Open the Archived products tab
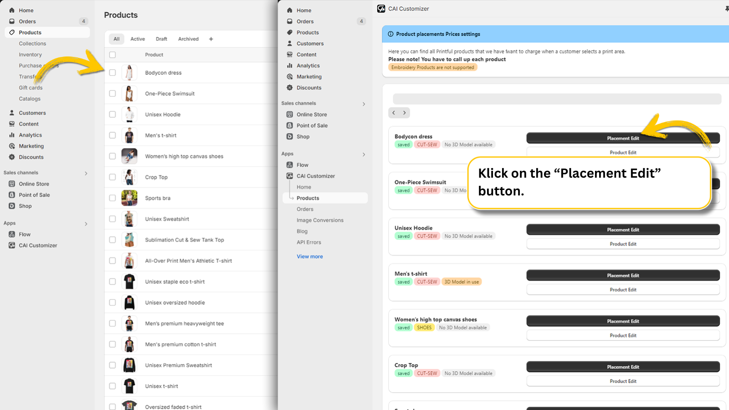 tap(188, 39)
